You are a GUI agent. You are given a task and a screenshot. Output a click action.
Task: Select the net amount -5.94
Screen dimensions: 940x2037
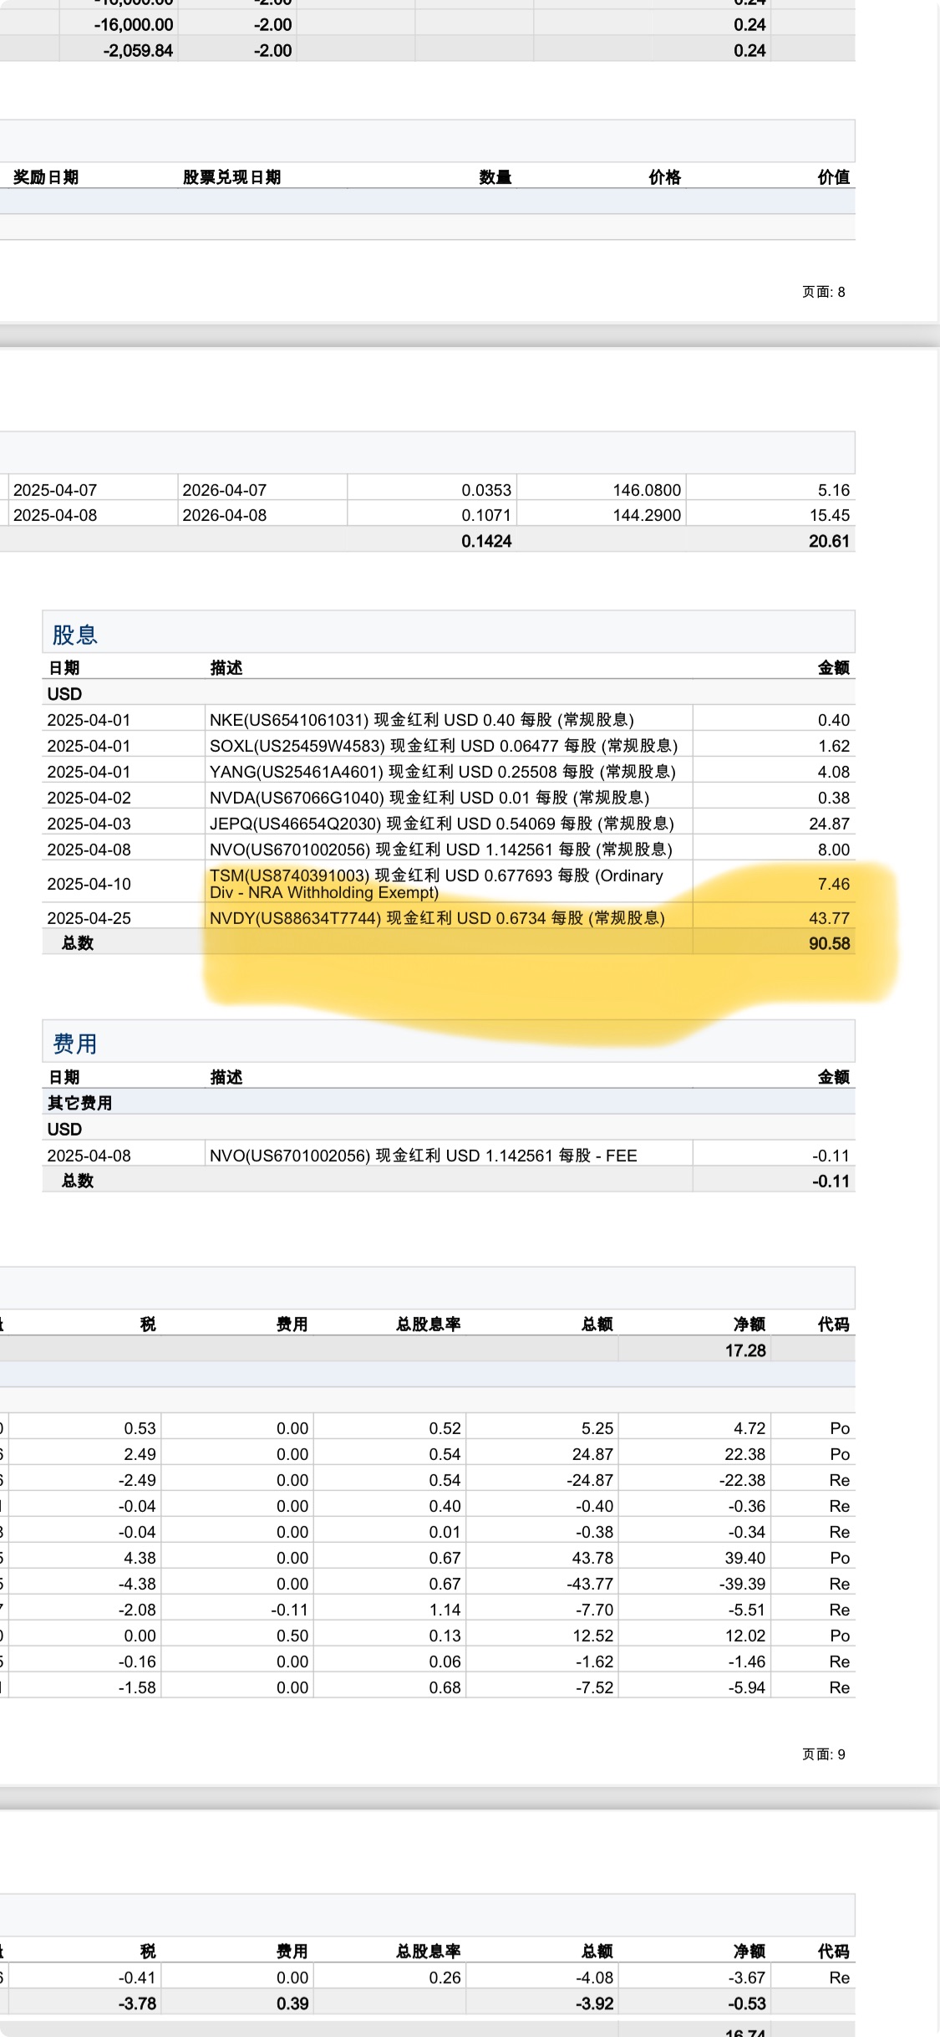747,1687
